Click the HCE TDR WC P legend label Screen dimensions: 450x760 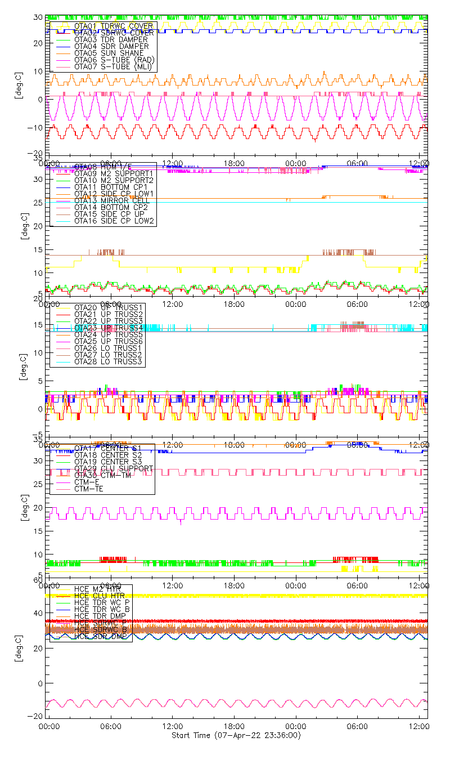point(102,602)
